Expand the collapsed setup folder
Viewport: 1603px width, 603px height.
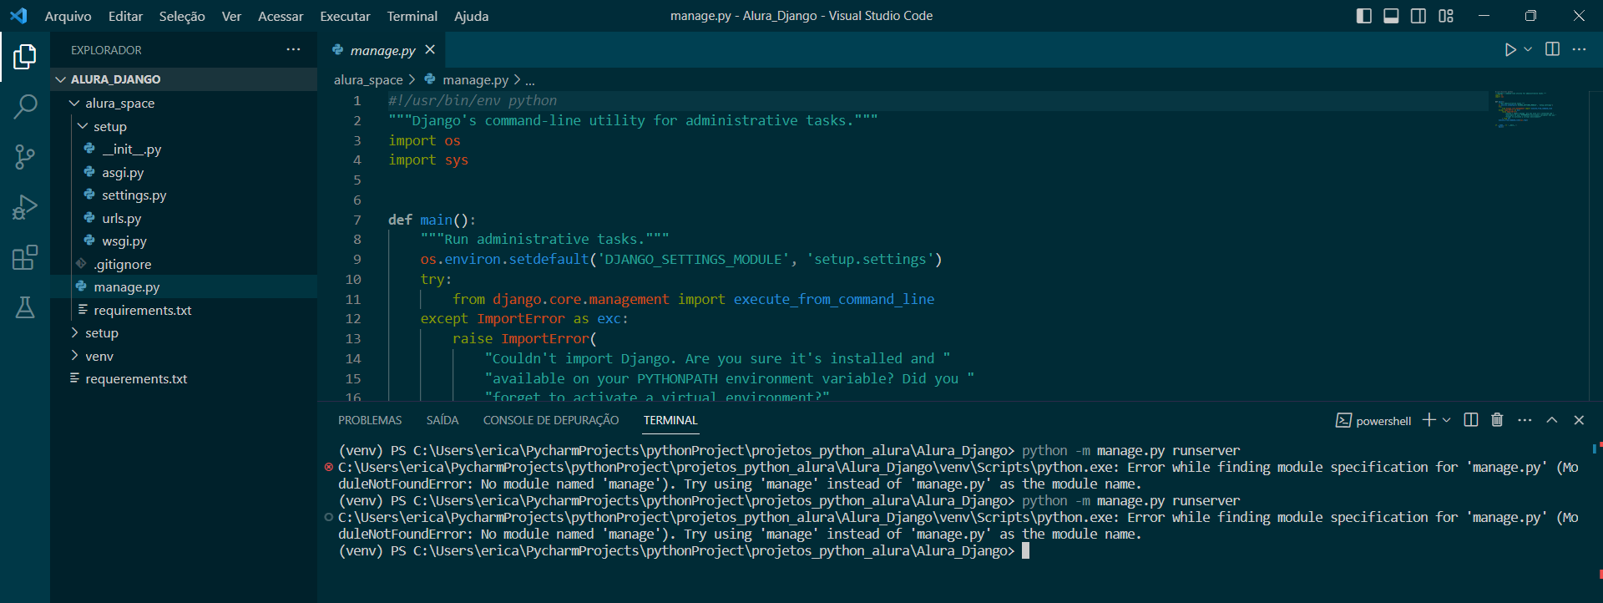[x=184, y=332]
